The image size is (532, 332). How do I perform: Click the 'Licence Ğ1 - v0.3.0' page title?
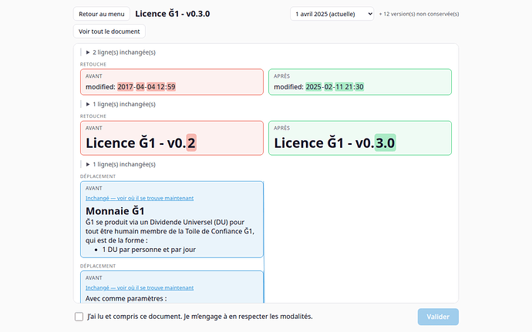pos(173,14)
